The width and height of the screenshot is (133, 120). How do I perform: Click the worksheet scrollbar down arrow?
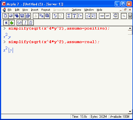[130, 112]
